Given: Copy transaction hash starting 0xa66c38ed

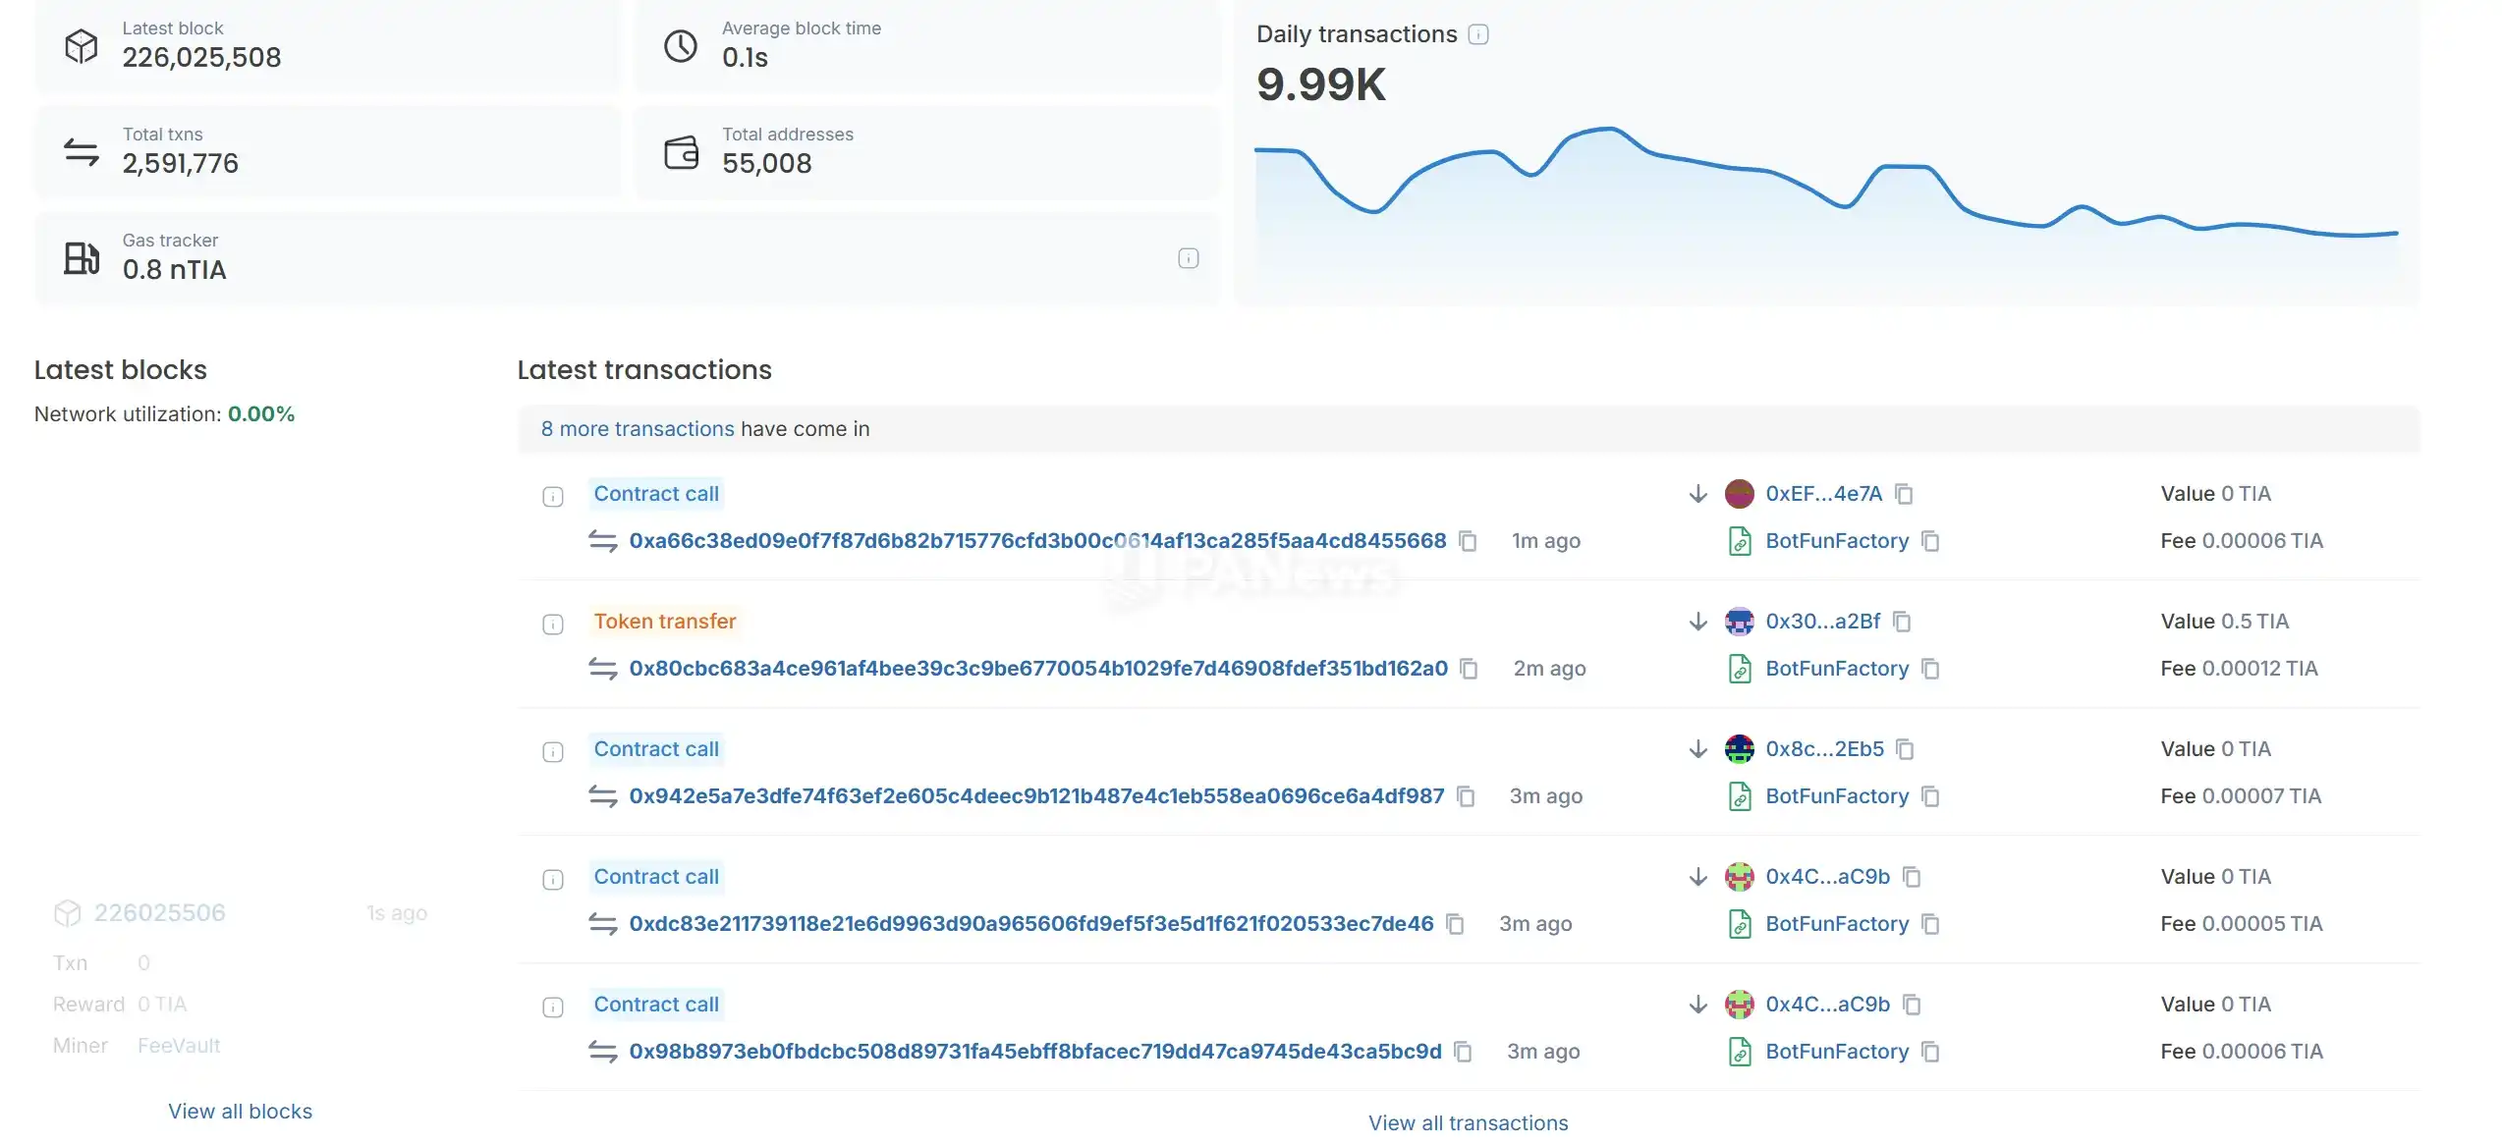Looking at the screenshot, I should pyautogui.click(x=1468, y=541).
